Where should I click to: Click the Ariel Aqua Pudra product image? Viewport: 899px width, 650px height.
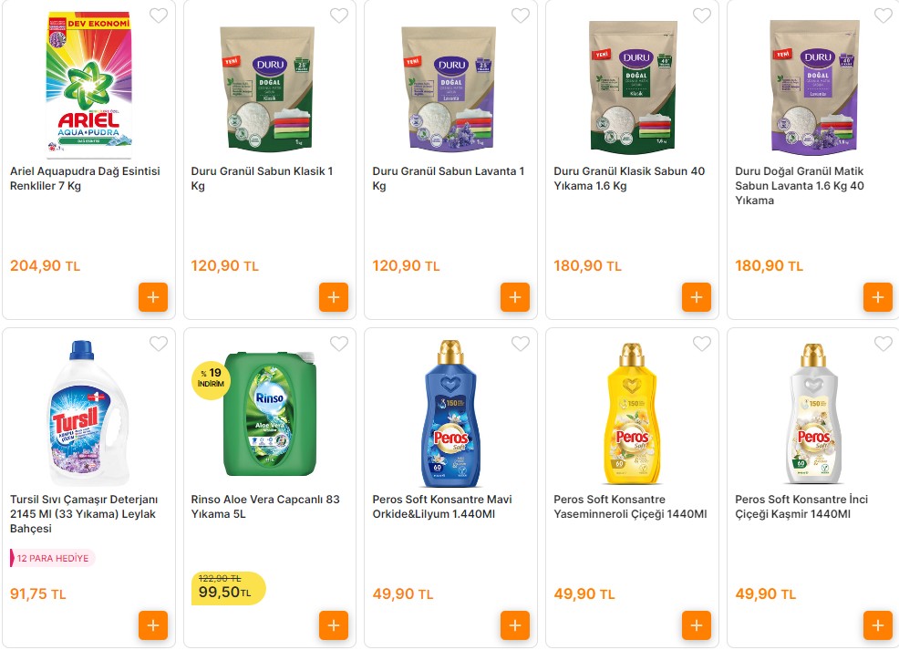(x=88, y=84)
